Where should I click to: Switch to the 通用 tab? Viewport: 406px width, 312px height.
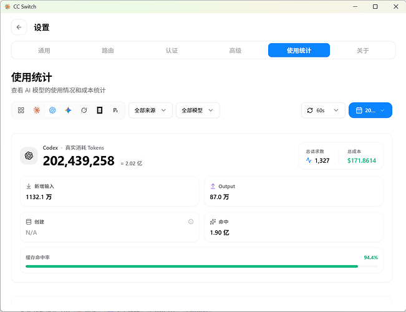pos(44,51)
